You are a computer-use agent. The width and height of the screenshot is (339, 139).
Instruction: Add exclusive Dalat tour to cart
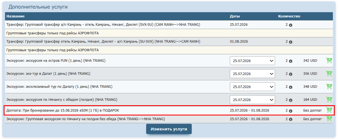(x=329, y=87)
